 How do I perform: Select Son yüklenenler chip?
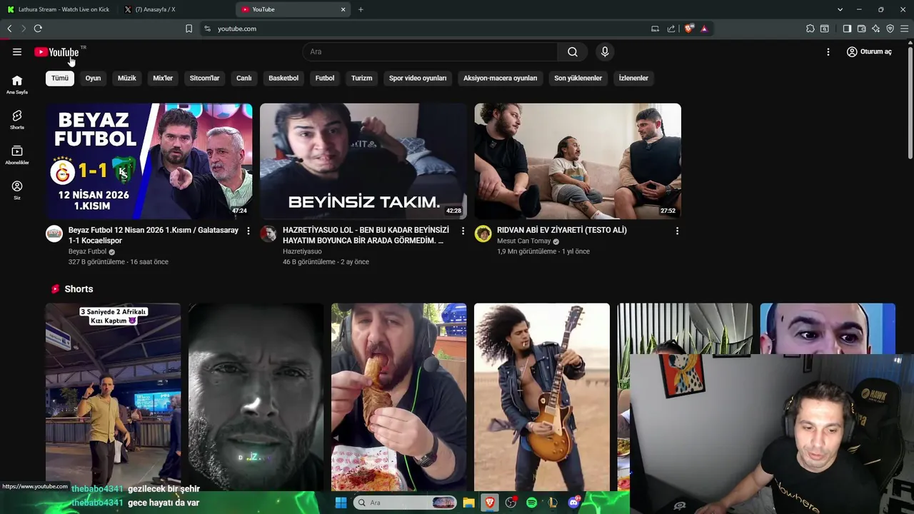[578, 78]
